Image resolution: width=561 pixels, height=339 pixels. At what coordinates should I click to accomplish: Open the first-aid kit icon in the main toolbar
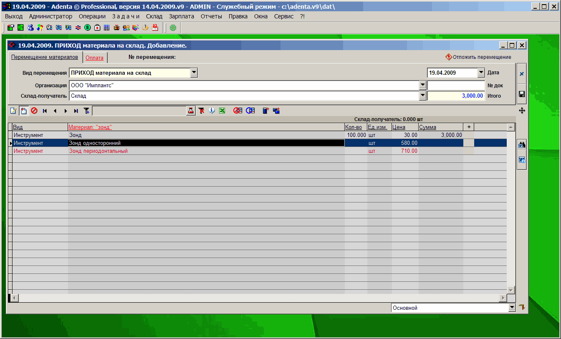pyautogui.click(x=97, y=28)
